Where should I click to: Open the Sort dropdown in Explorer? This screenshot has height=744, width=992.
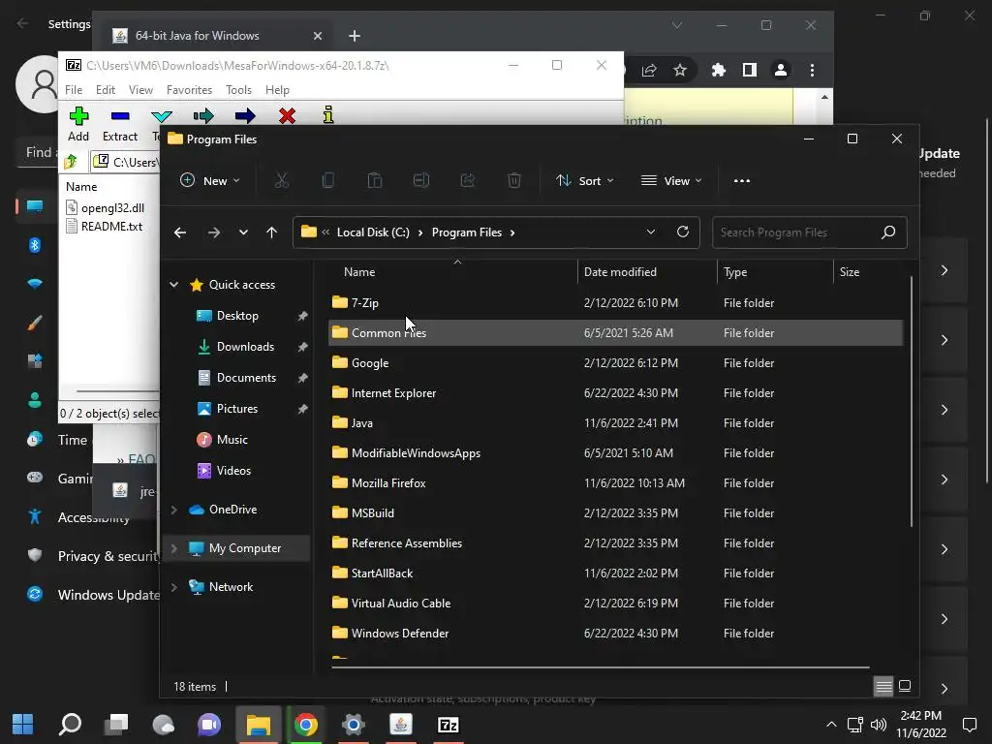tap(584, 181)
